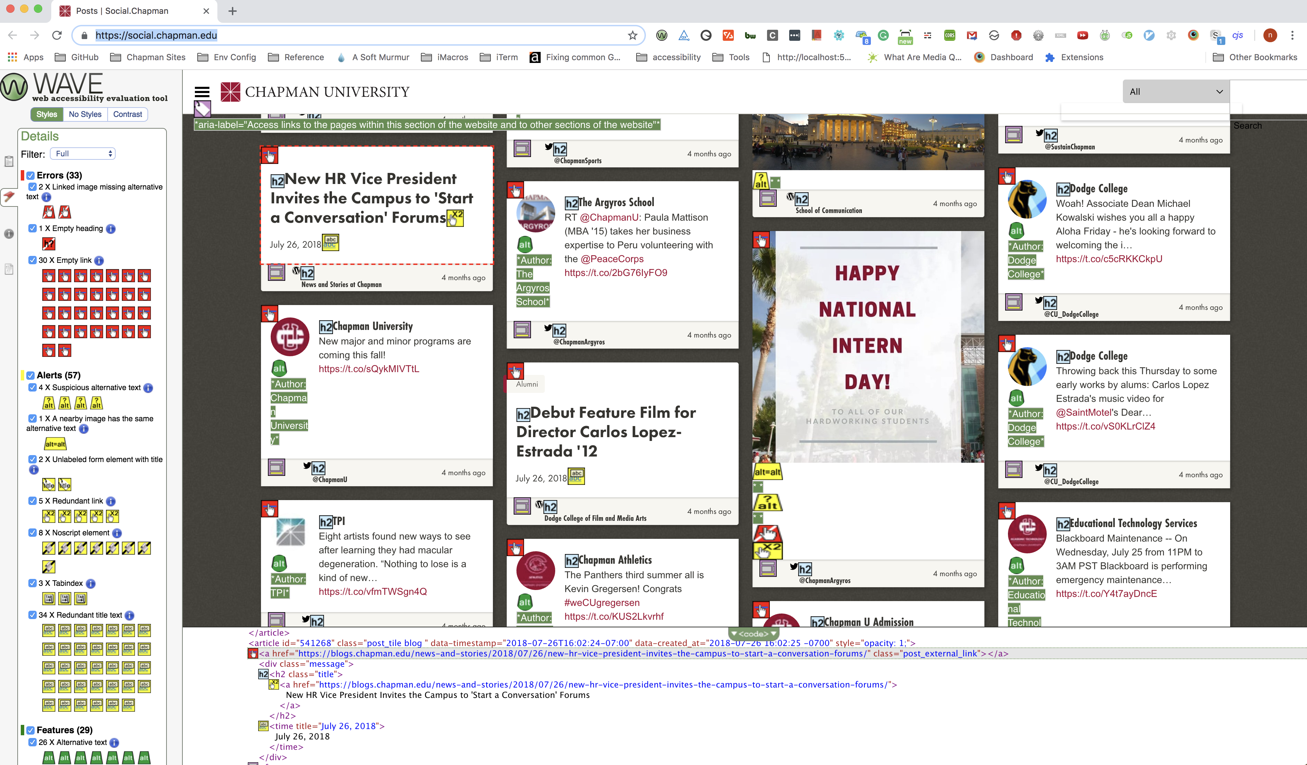This screenshot has width=1307, height=765.
Task: Open the Chrome profile avatar
Action: tap(1270, 35)
